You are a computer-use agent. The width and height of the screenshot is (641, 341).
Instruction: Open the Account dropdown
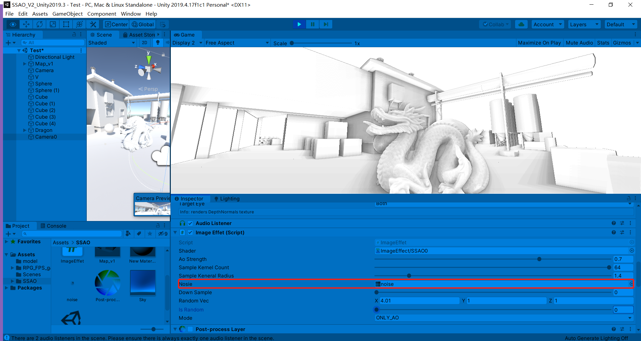tap(547, 24)
